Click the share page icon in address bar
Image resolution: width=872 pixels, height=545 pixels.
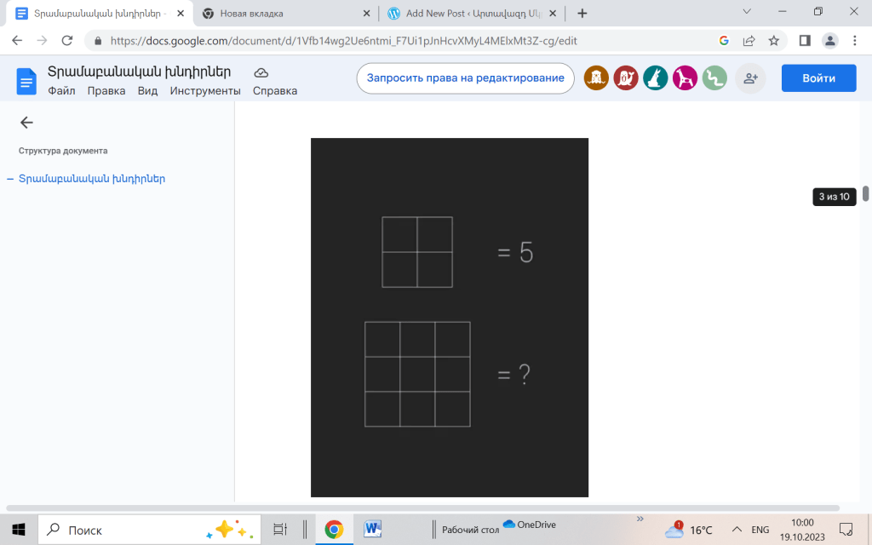(749, 40)
